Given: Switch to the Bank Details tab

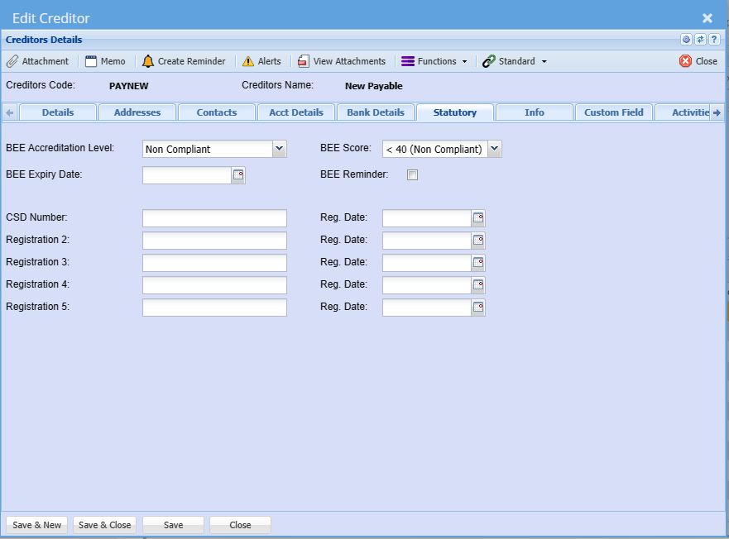Looking at the screenshot, I should pyautogui.click(x=376, y=112).
